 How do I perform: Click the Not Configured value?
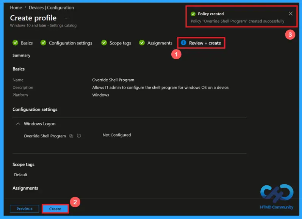tap(117, 135)
